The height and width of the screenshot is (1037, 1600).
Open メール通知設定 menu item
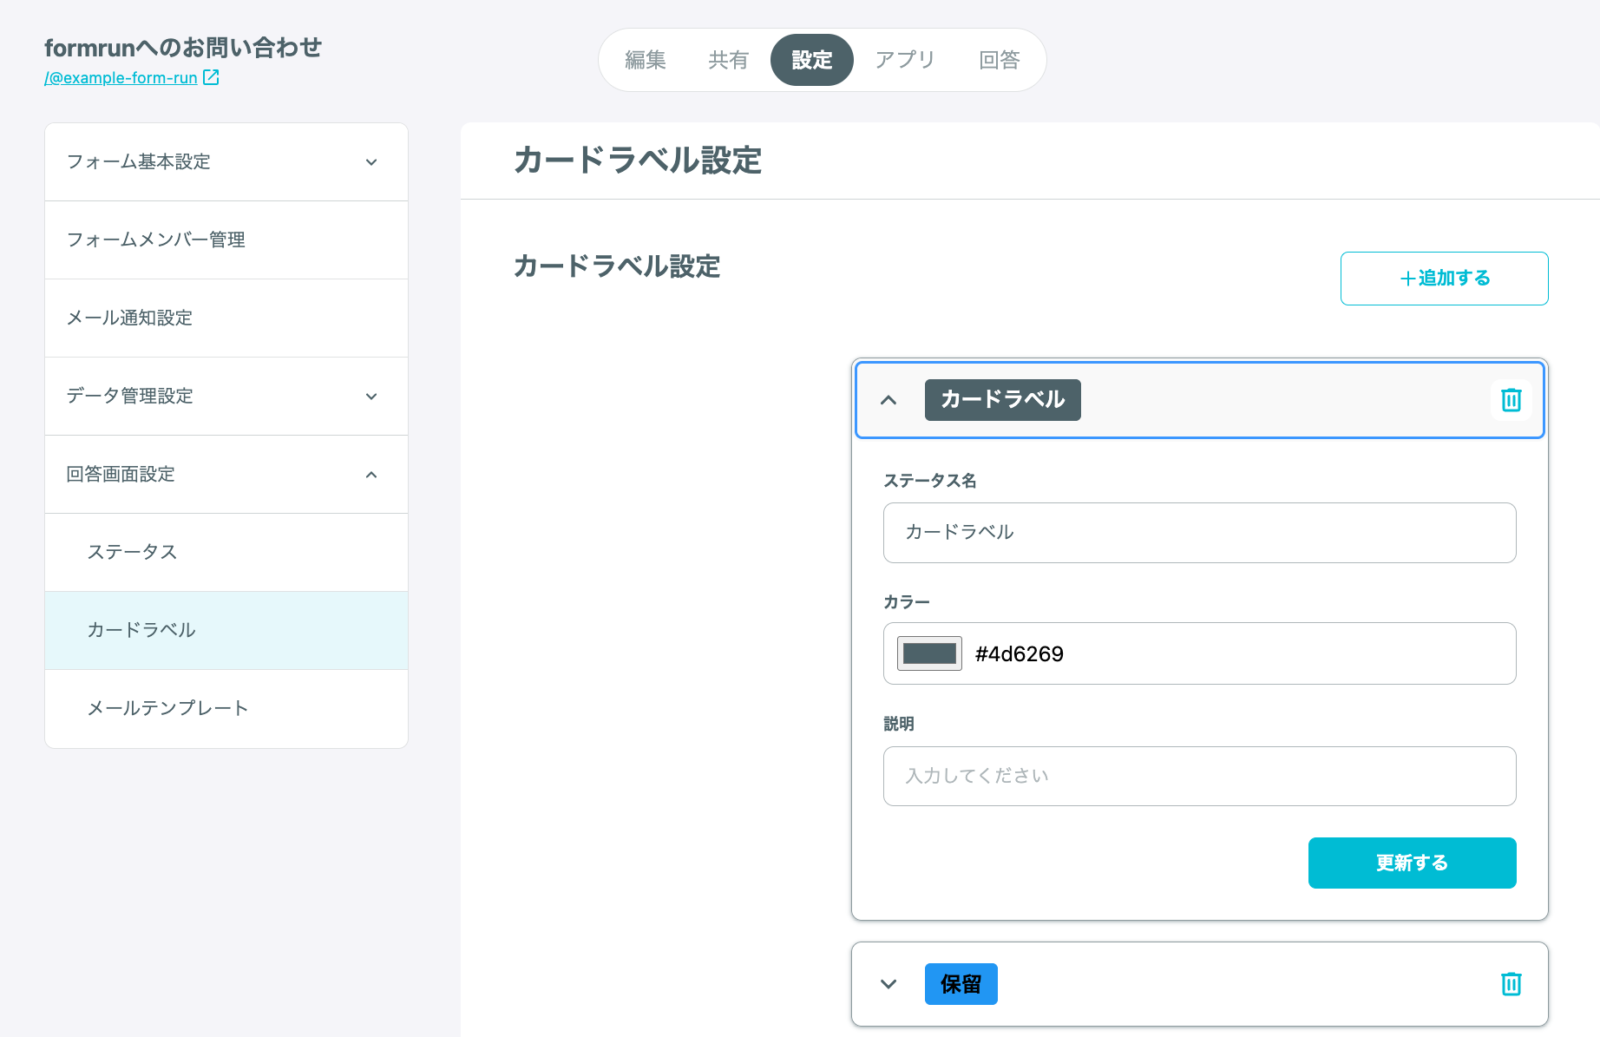click(226, 318)
